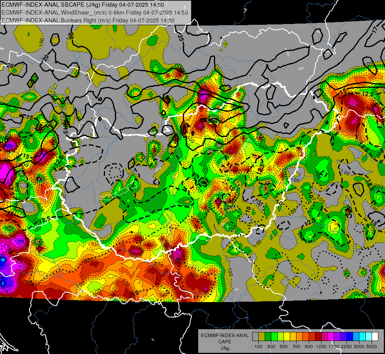
Task: Click the legend's 700 tick label
Action: click(x=297, y=347)
